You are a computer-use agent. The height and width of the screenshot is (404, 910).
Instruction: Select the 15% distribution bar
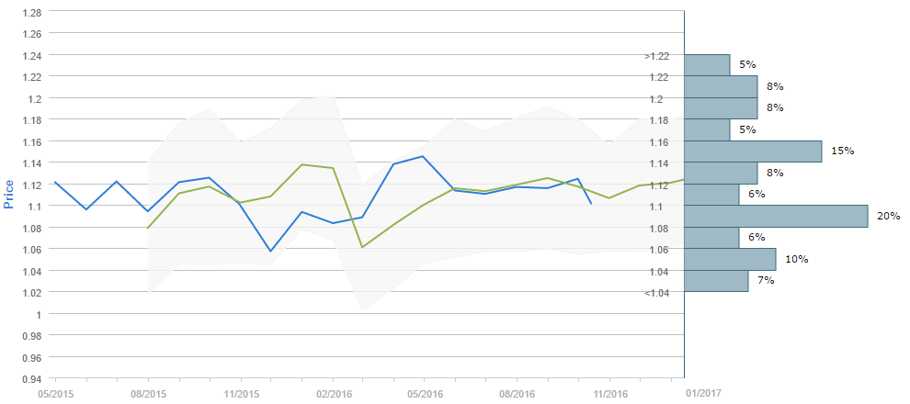tap(753, 151)
